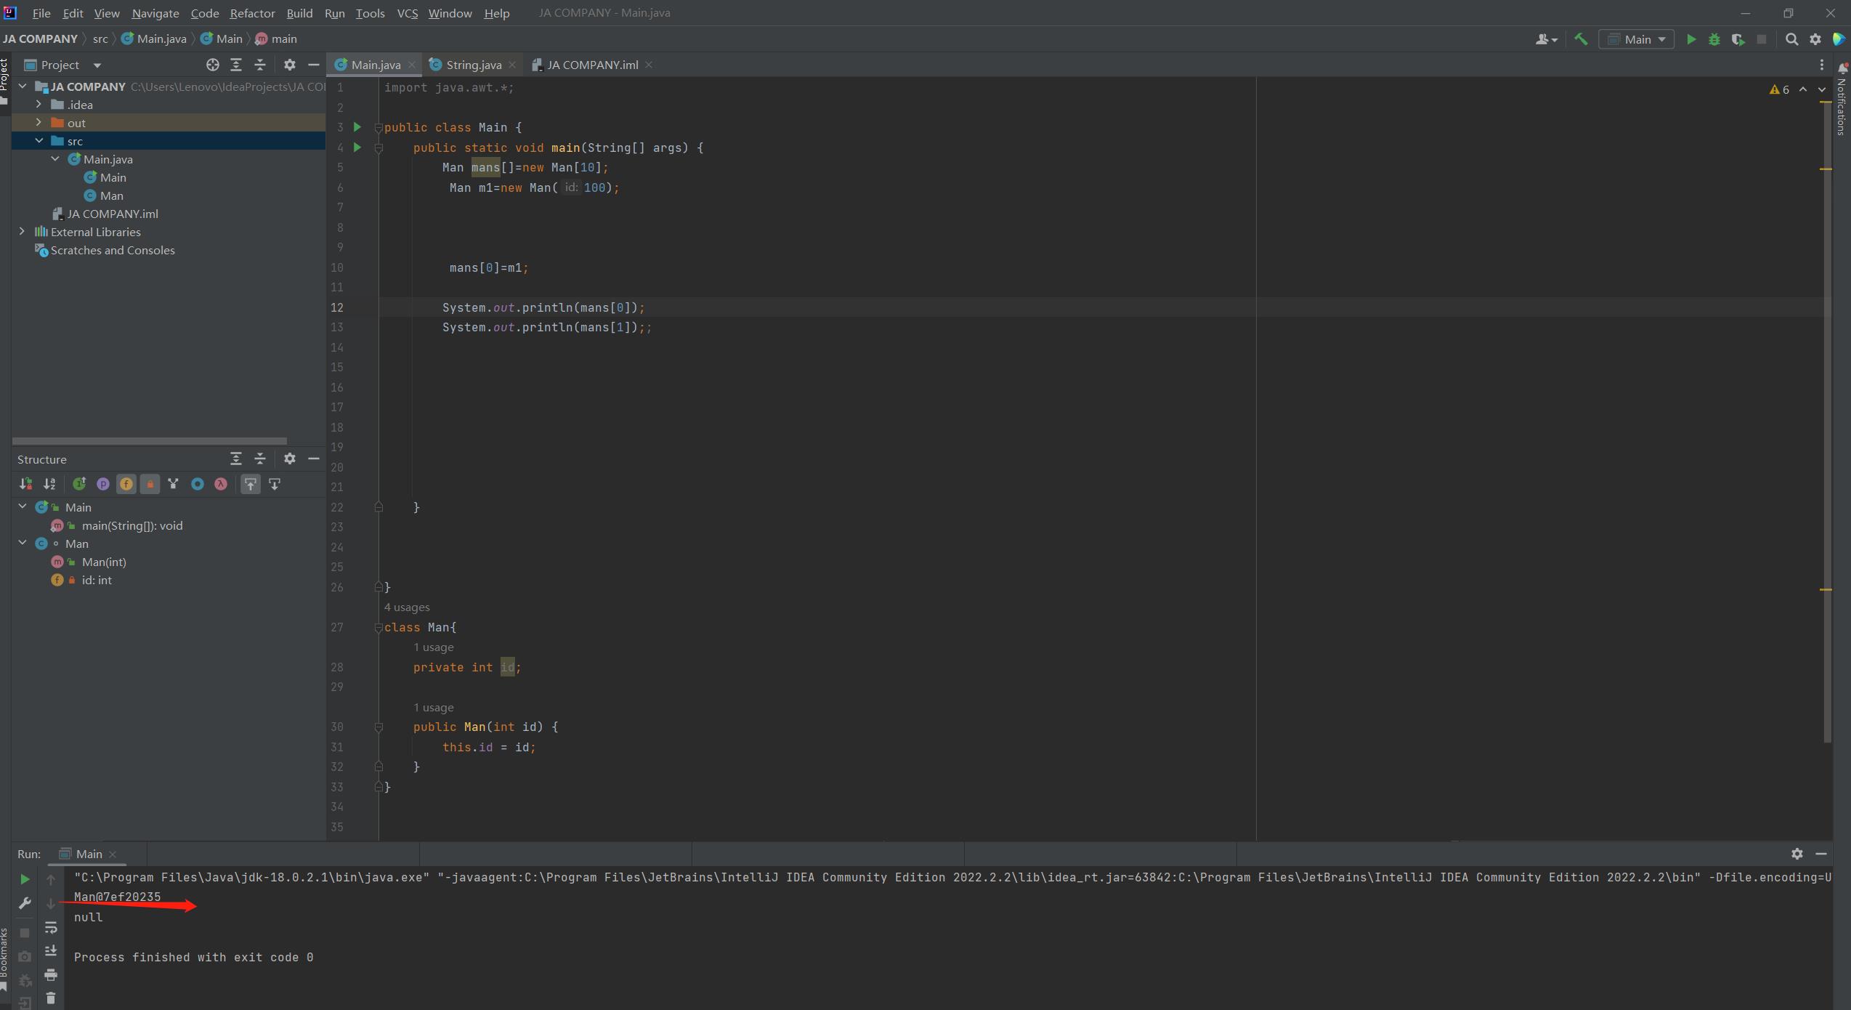Toggle soft-wrap in Run console
Viewport: 1851px width, 1010px height.
[x=51, y=928]
